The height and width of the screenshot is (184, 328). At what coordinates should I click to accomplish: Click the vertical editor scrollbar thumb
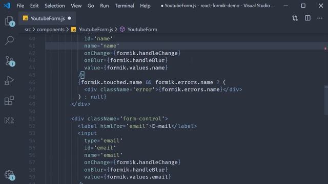pos(326,100)
